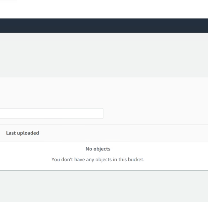Click the panel area above the search field

pyautogui.click(x=104, y=92)
